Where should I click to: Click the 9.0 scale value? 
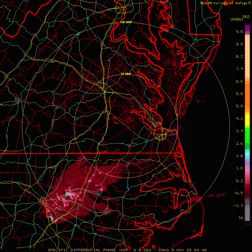pyautogui.click(x=239, y=44)
